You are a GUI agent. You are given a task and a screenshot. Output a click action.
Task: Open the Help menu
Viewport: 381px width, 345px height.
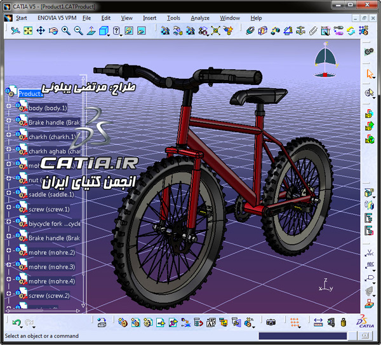coord(256,18)
